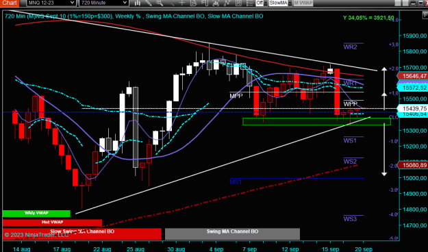Click the 20 sep date label
Viewport: 428px width, 252px height.
(x=364, y=249)
